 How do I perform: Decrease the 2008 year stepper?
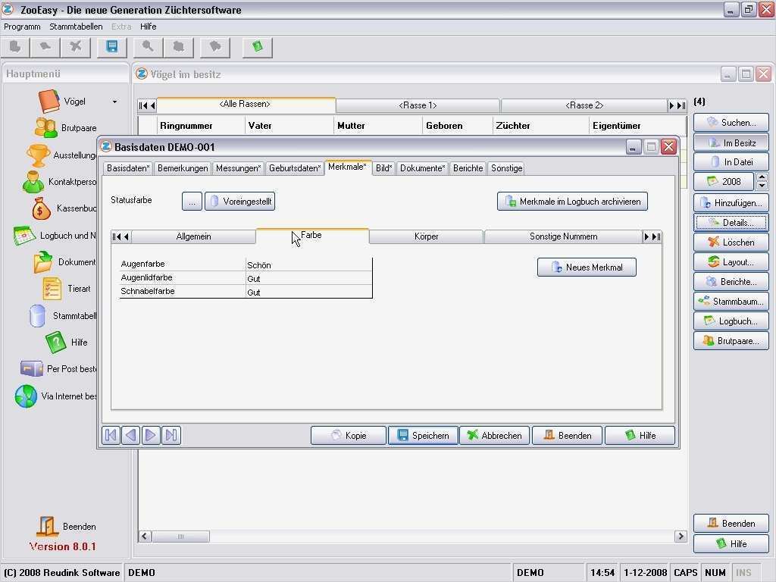point(762,186)
